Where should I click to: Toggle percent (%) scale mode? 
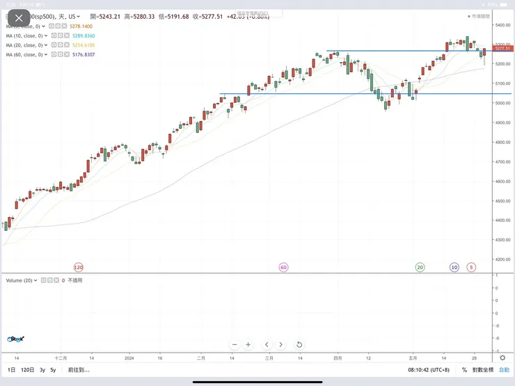[x=464, y=370]
